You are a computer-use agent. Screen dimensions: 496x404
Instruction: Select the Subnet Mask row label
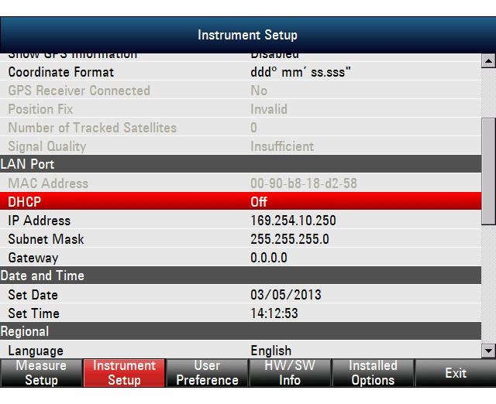tap(46, 239)
